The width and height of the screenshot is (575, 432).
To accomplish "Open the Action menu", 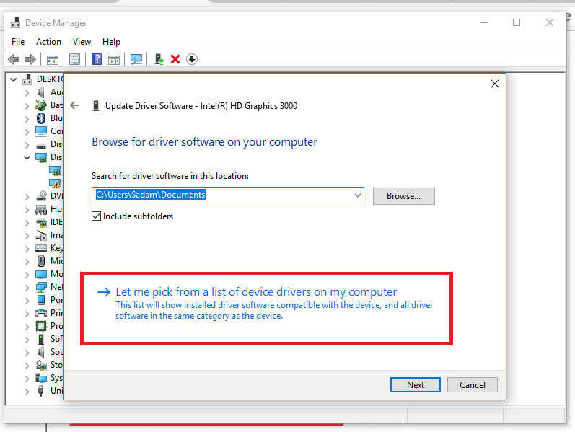I will pyautogui.click(x=48, y=42).
